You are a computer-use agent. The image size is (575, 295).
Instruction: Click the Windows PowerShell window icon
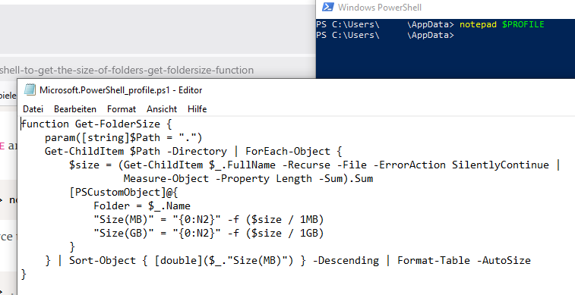point(327,7)
